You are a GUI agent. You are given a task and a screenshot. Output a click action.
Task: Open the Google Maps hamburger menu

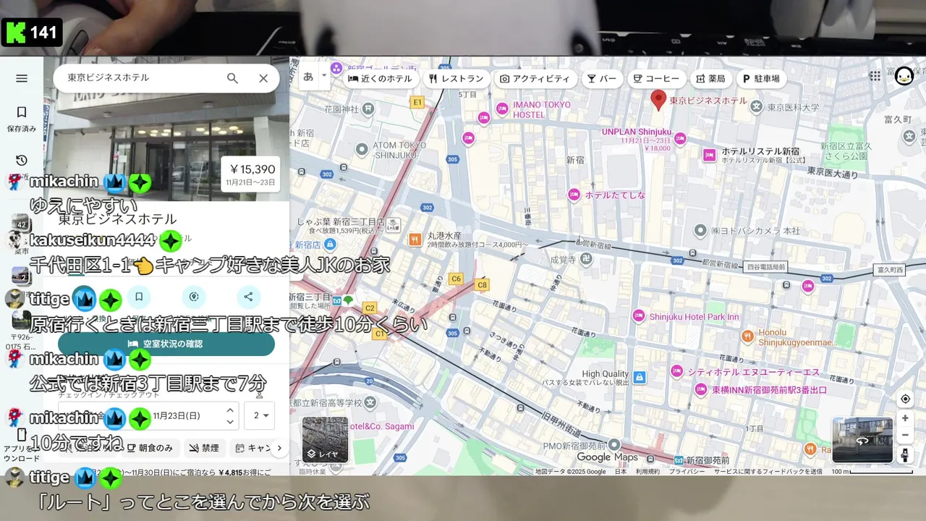[x=22, y=78]
